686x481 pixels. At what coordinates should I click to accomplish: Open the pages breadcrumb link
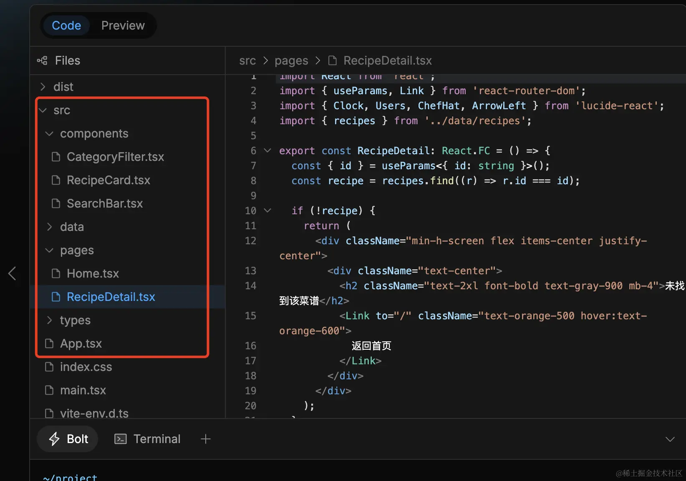coord(291,60)
